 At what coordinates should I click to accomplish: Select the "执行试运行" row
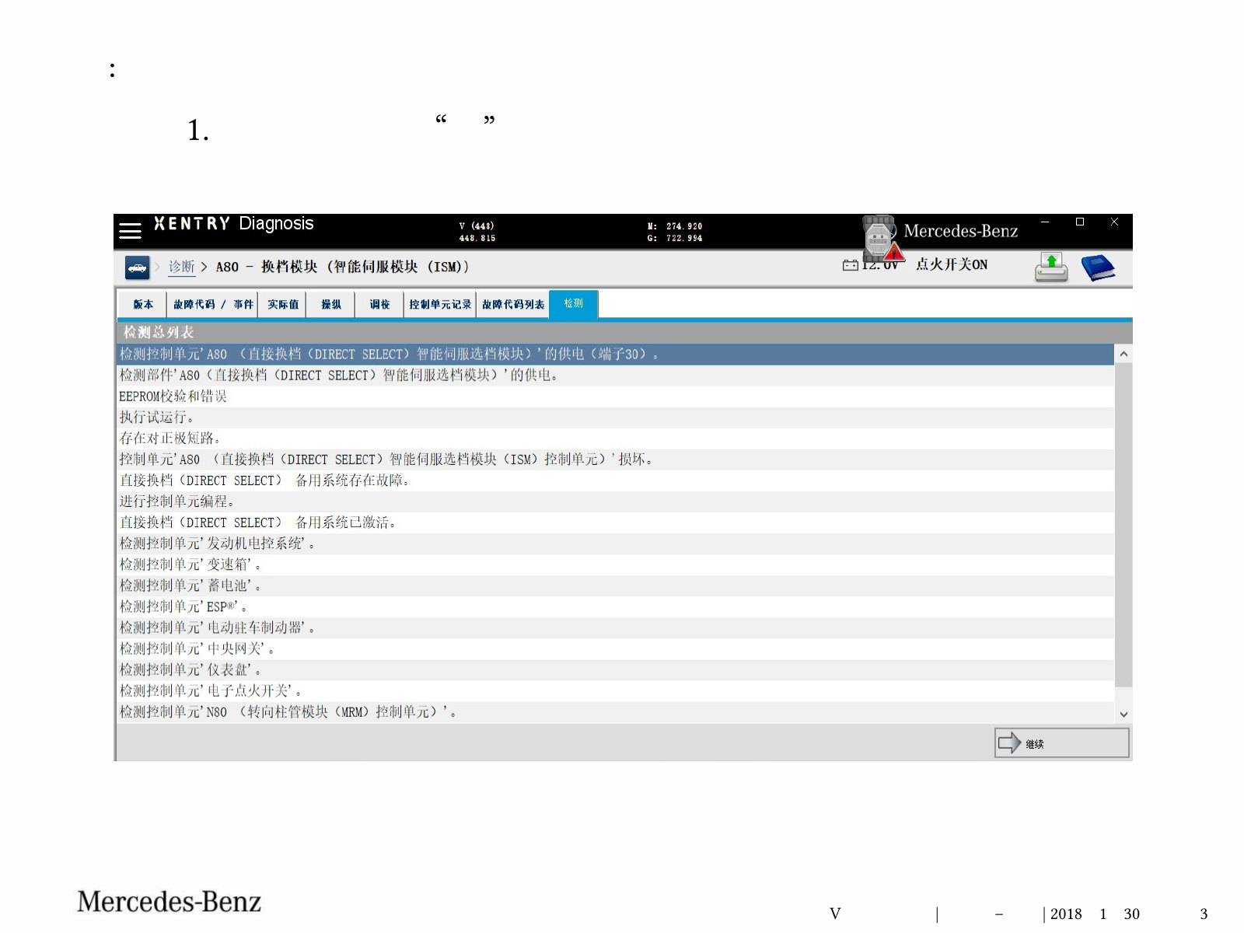pyautogui.click(x=615, y=418)
